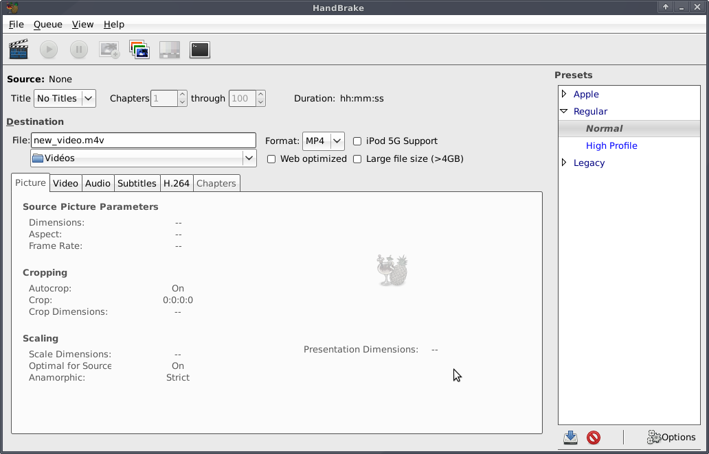Add to queue using the toolbar icon
Image resolution: width=709 pixels, height=454 pixels.
pos(109,49)
